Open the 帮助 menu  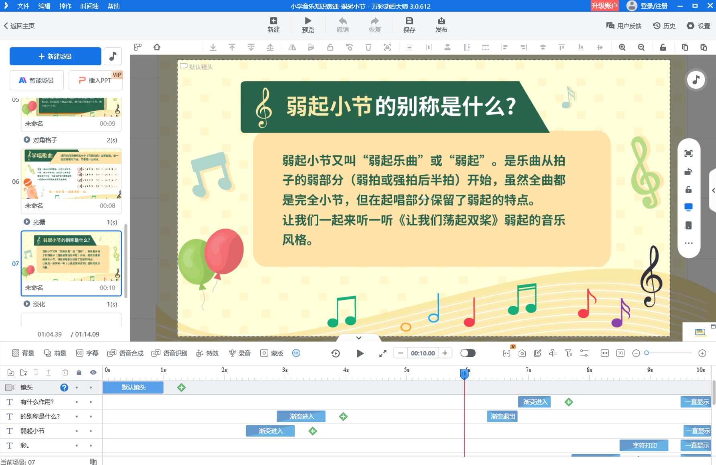coord(113,6)
